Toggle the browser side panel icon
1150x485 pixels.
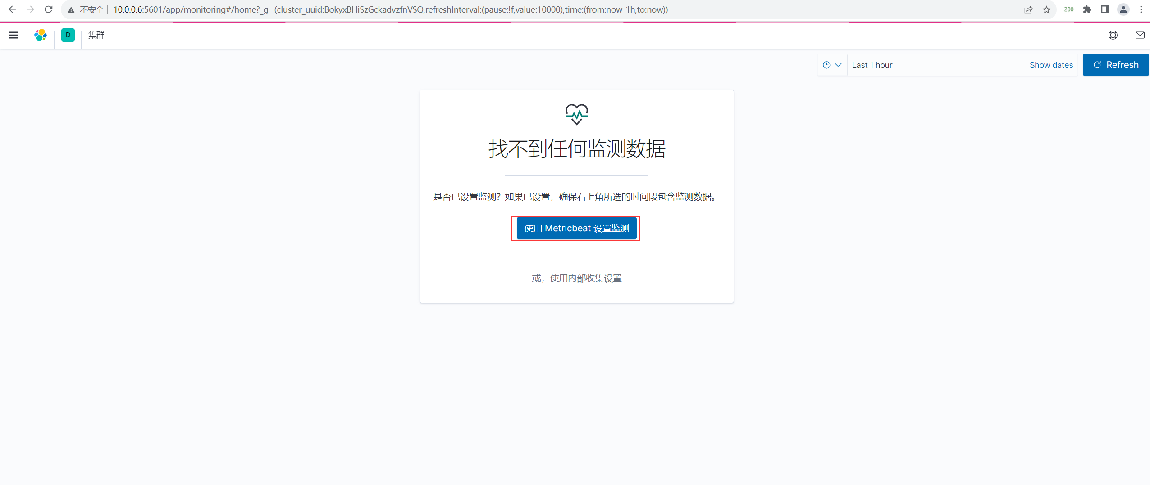coord(1105,9)
